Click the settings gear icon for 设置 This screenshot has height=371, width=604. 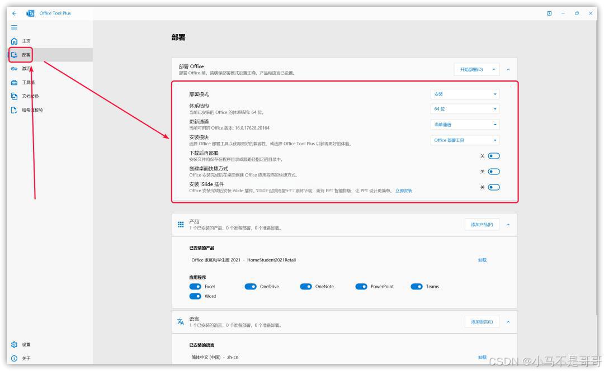14,344
